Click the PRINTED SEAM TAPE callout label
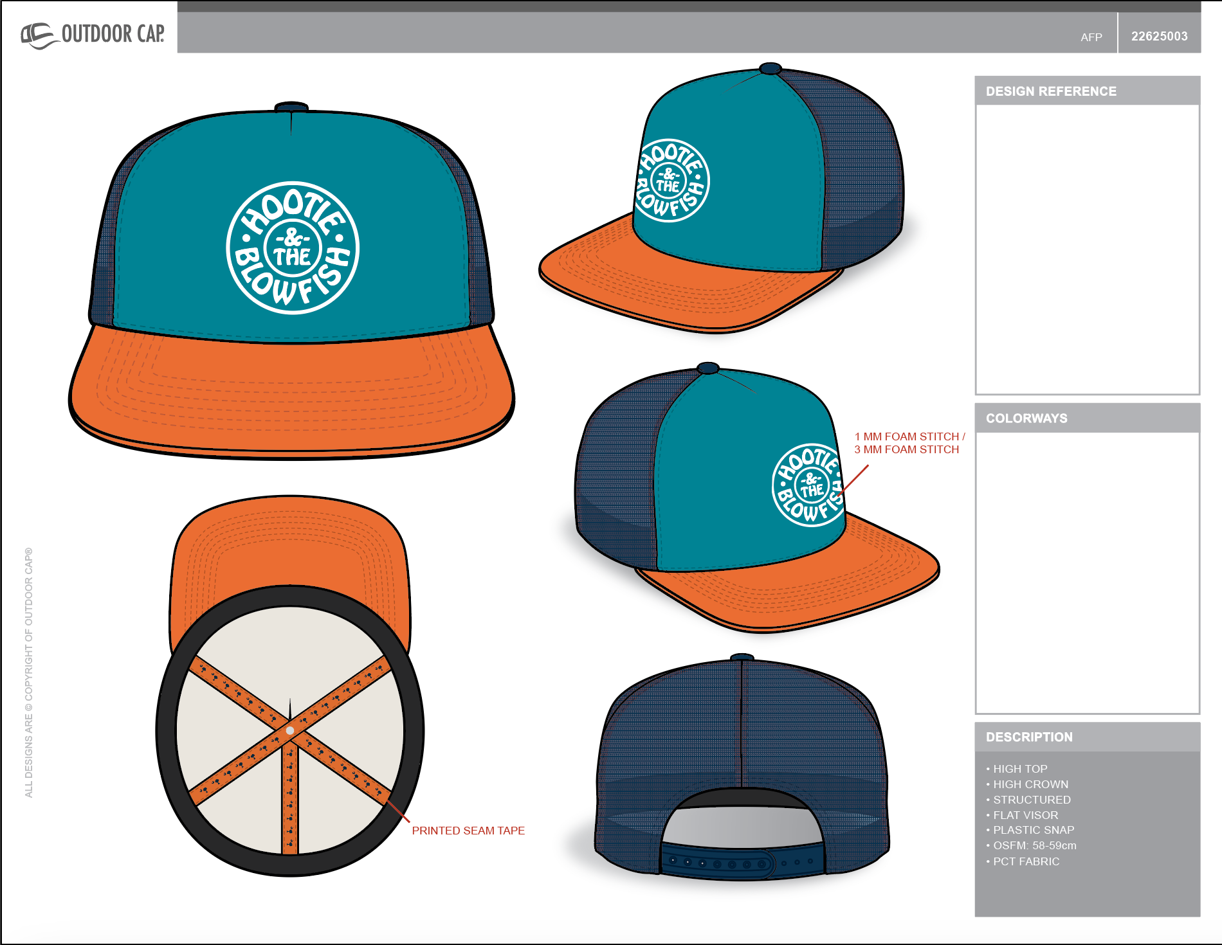Screen dimensions: 1222x945 coord(468,831)
